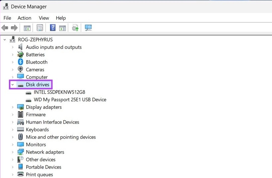Expand the Portable Devices chevron
Viewport: 272px width, 178px height.
(x=13, y=167)
